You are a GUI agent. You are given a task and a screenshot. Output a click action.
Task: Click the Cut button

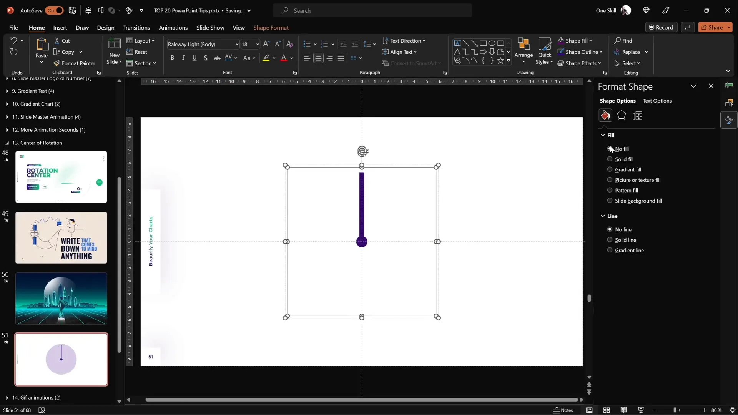62,40
